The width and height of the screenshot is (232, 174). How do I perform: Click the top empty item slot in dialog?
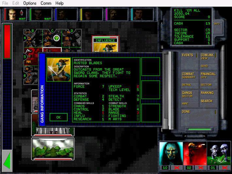[151, 67]
